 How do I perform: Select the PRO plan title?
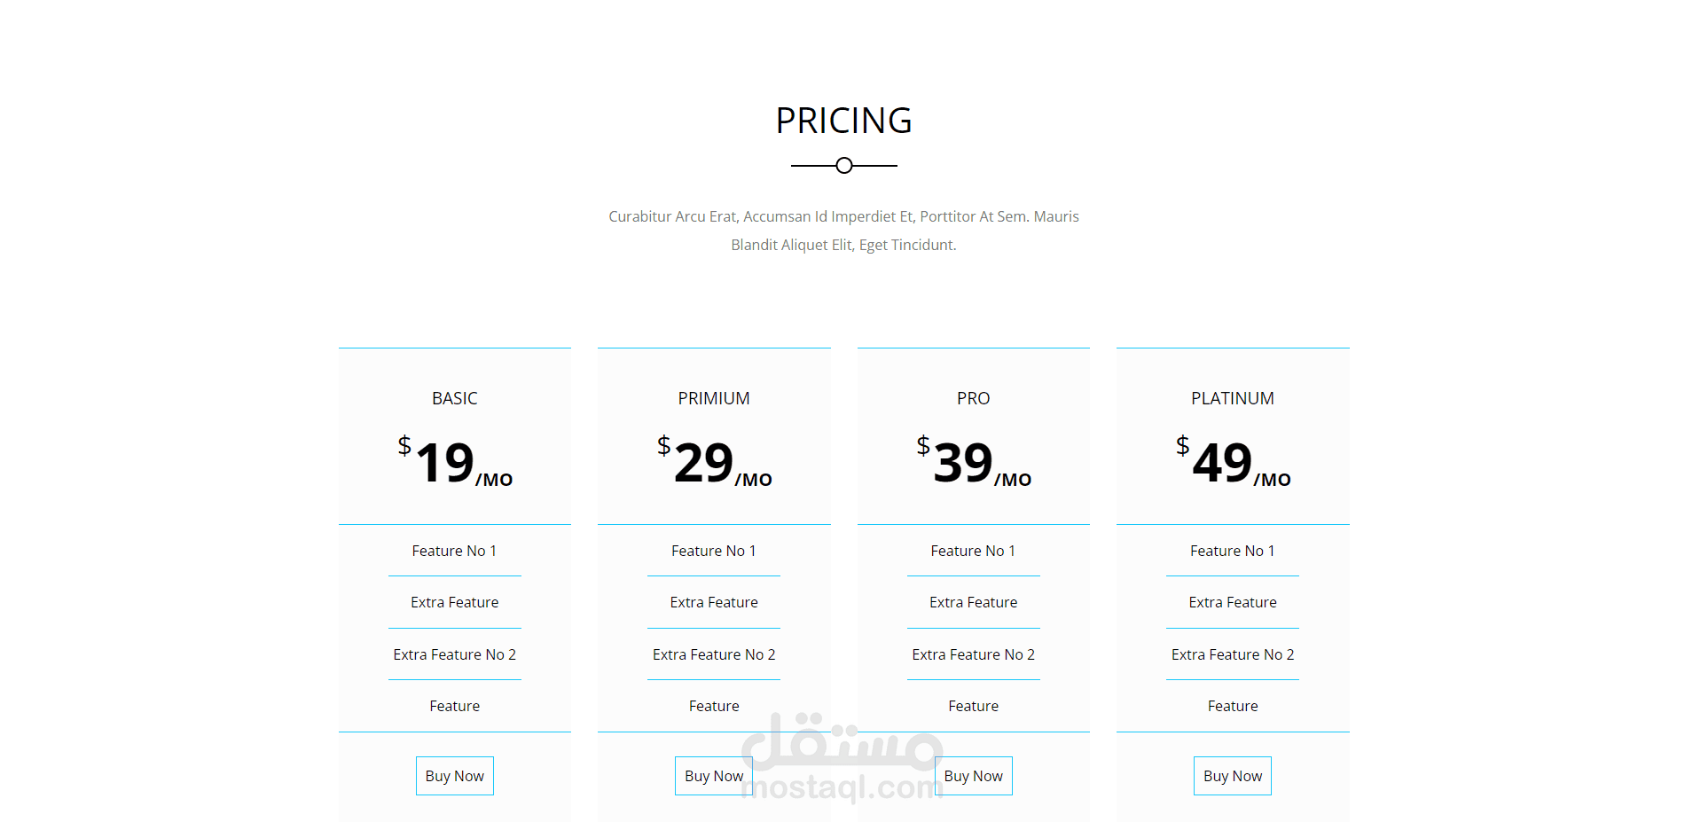pyautogui.click(x=973, y=398)
